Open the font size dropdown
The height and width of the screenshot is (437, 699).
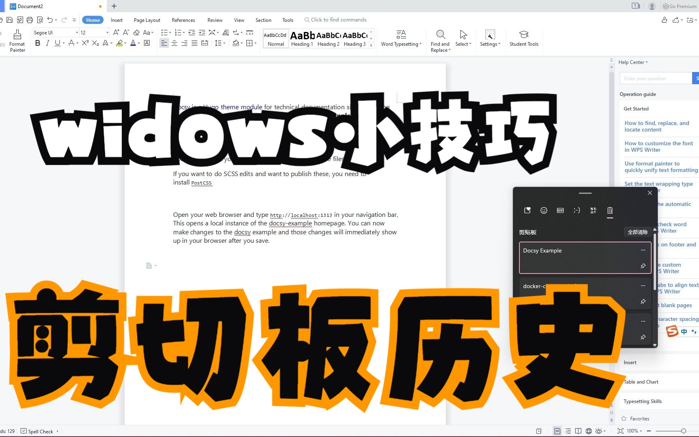pos(106,32)
